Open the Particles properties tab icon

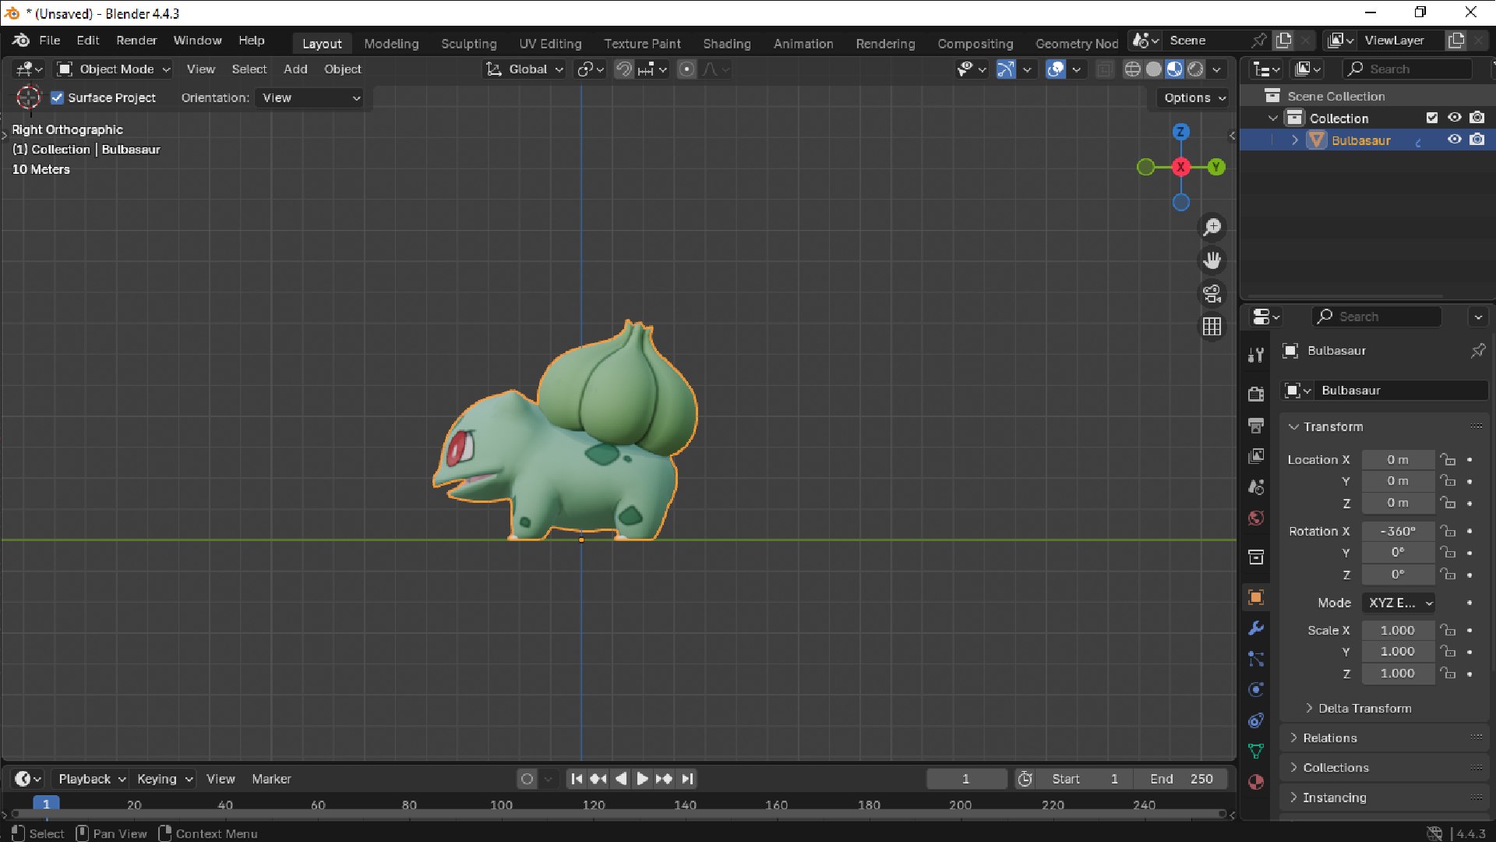pyautogui.click(x=1256, y=660)
